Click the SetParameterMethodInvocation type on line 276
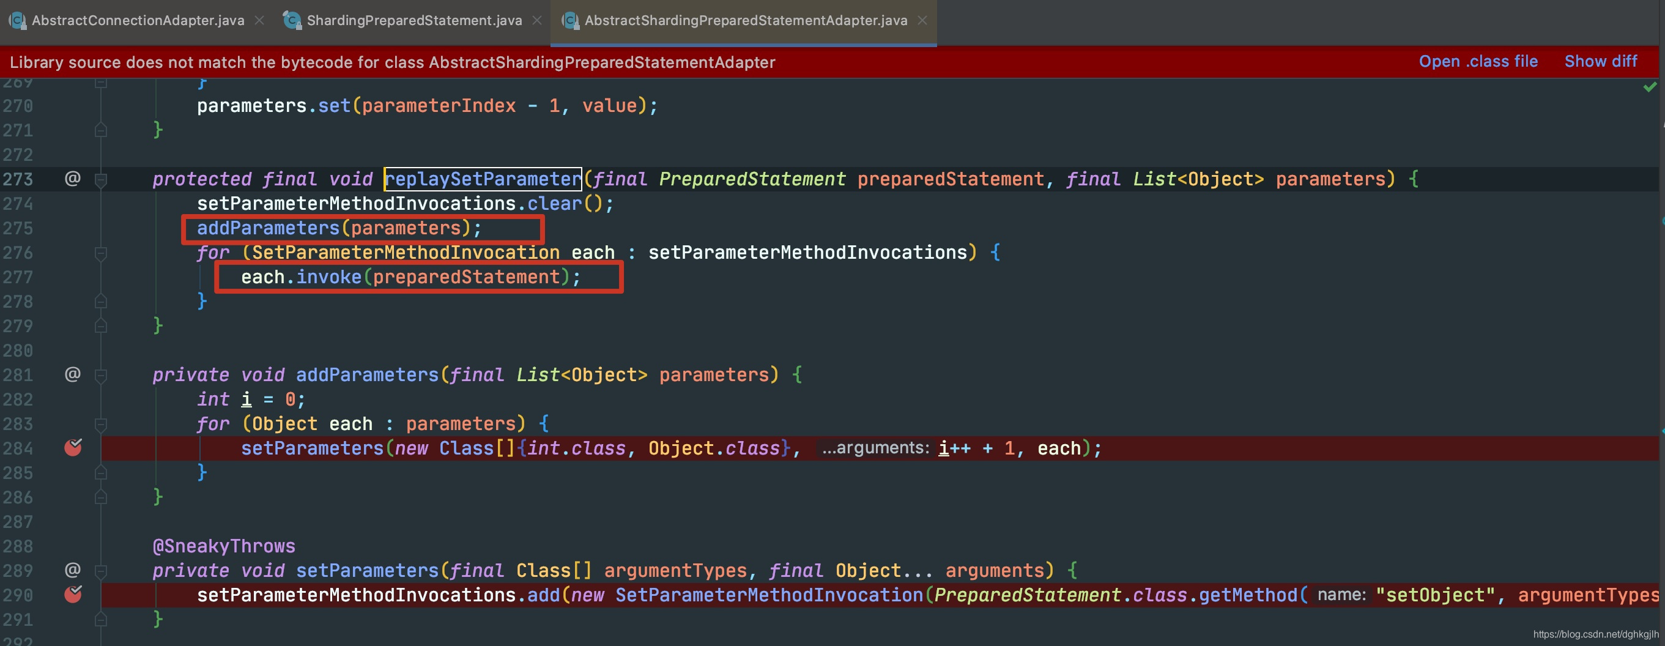This screenshot has height=646, width=1665. coord(406,253)
